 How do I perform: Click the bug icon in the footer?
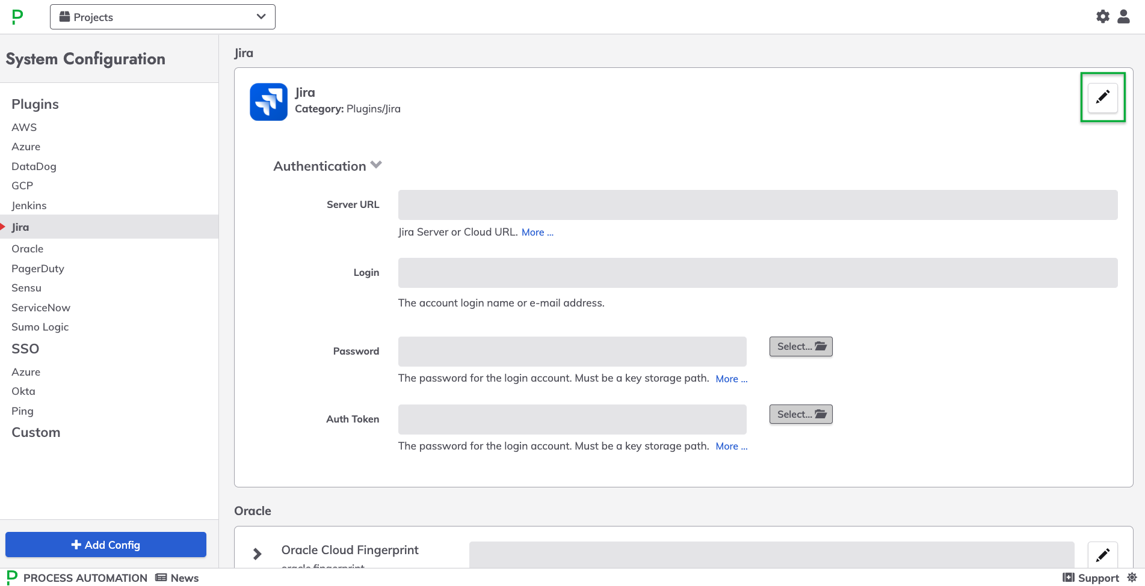[x=1132, y=578]
